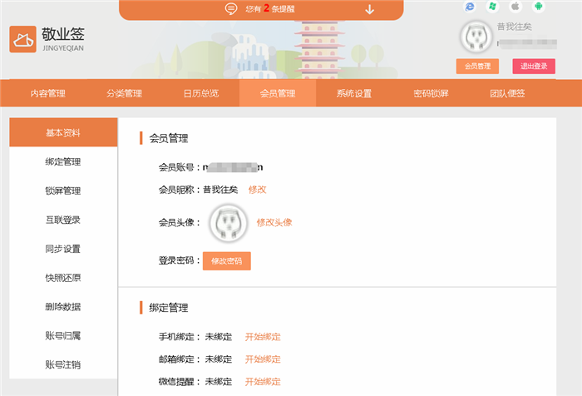The height and width of the screenshot is (396, 582).
Task: Click the Apple client download icon
Action: coord(515,7)
